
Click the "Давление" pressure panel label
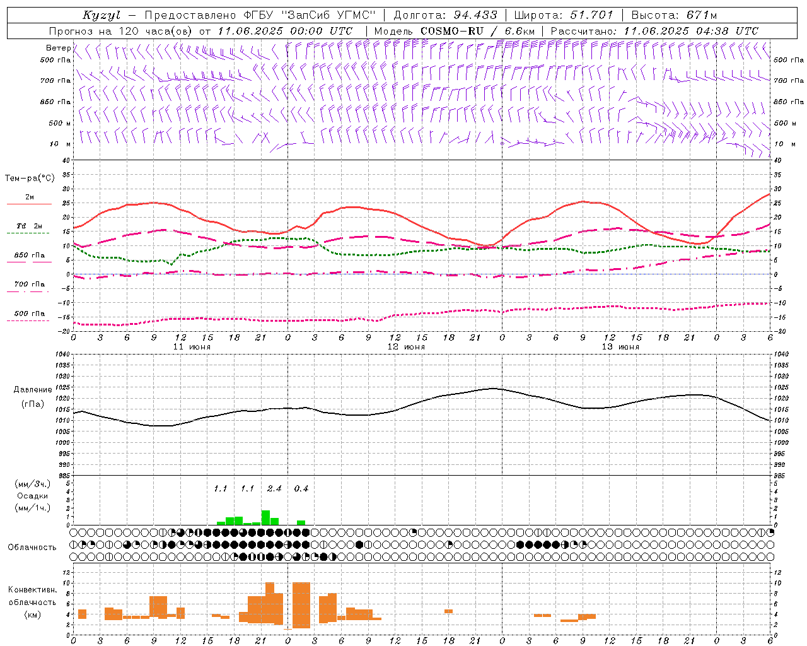click(33, 390)
